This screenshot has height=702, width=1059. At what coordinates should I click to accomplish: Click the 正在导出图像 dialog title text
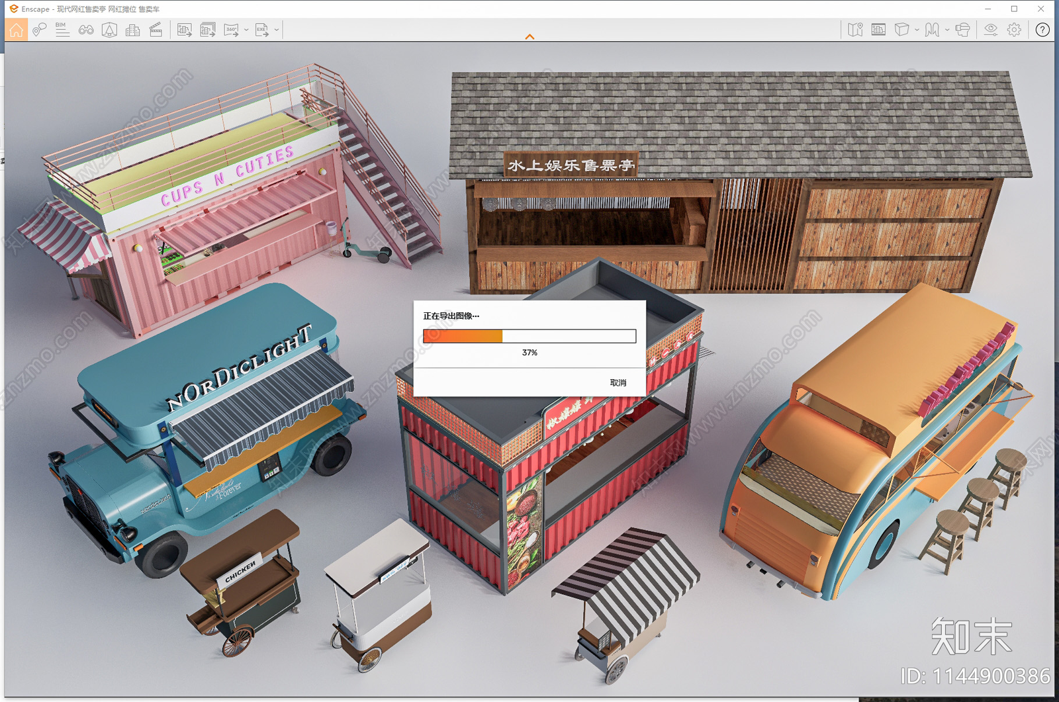coord(451,316)
